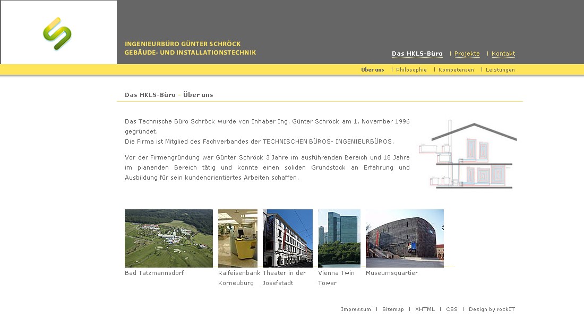584x328 pixels.
Task: Go to the Projekte section
Action: tap(467, 54)
